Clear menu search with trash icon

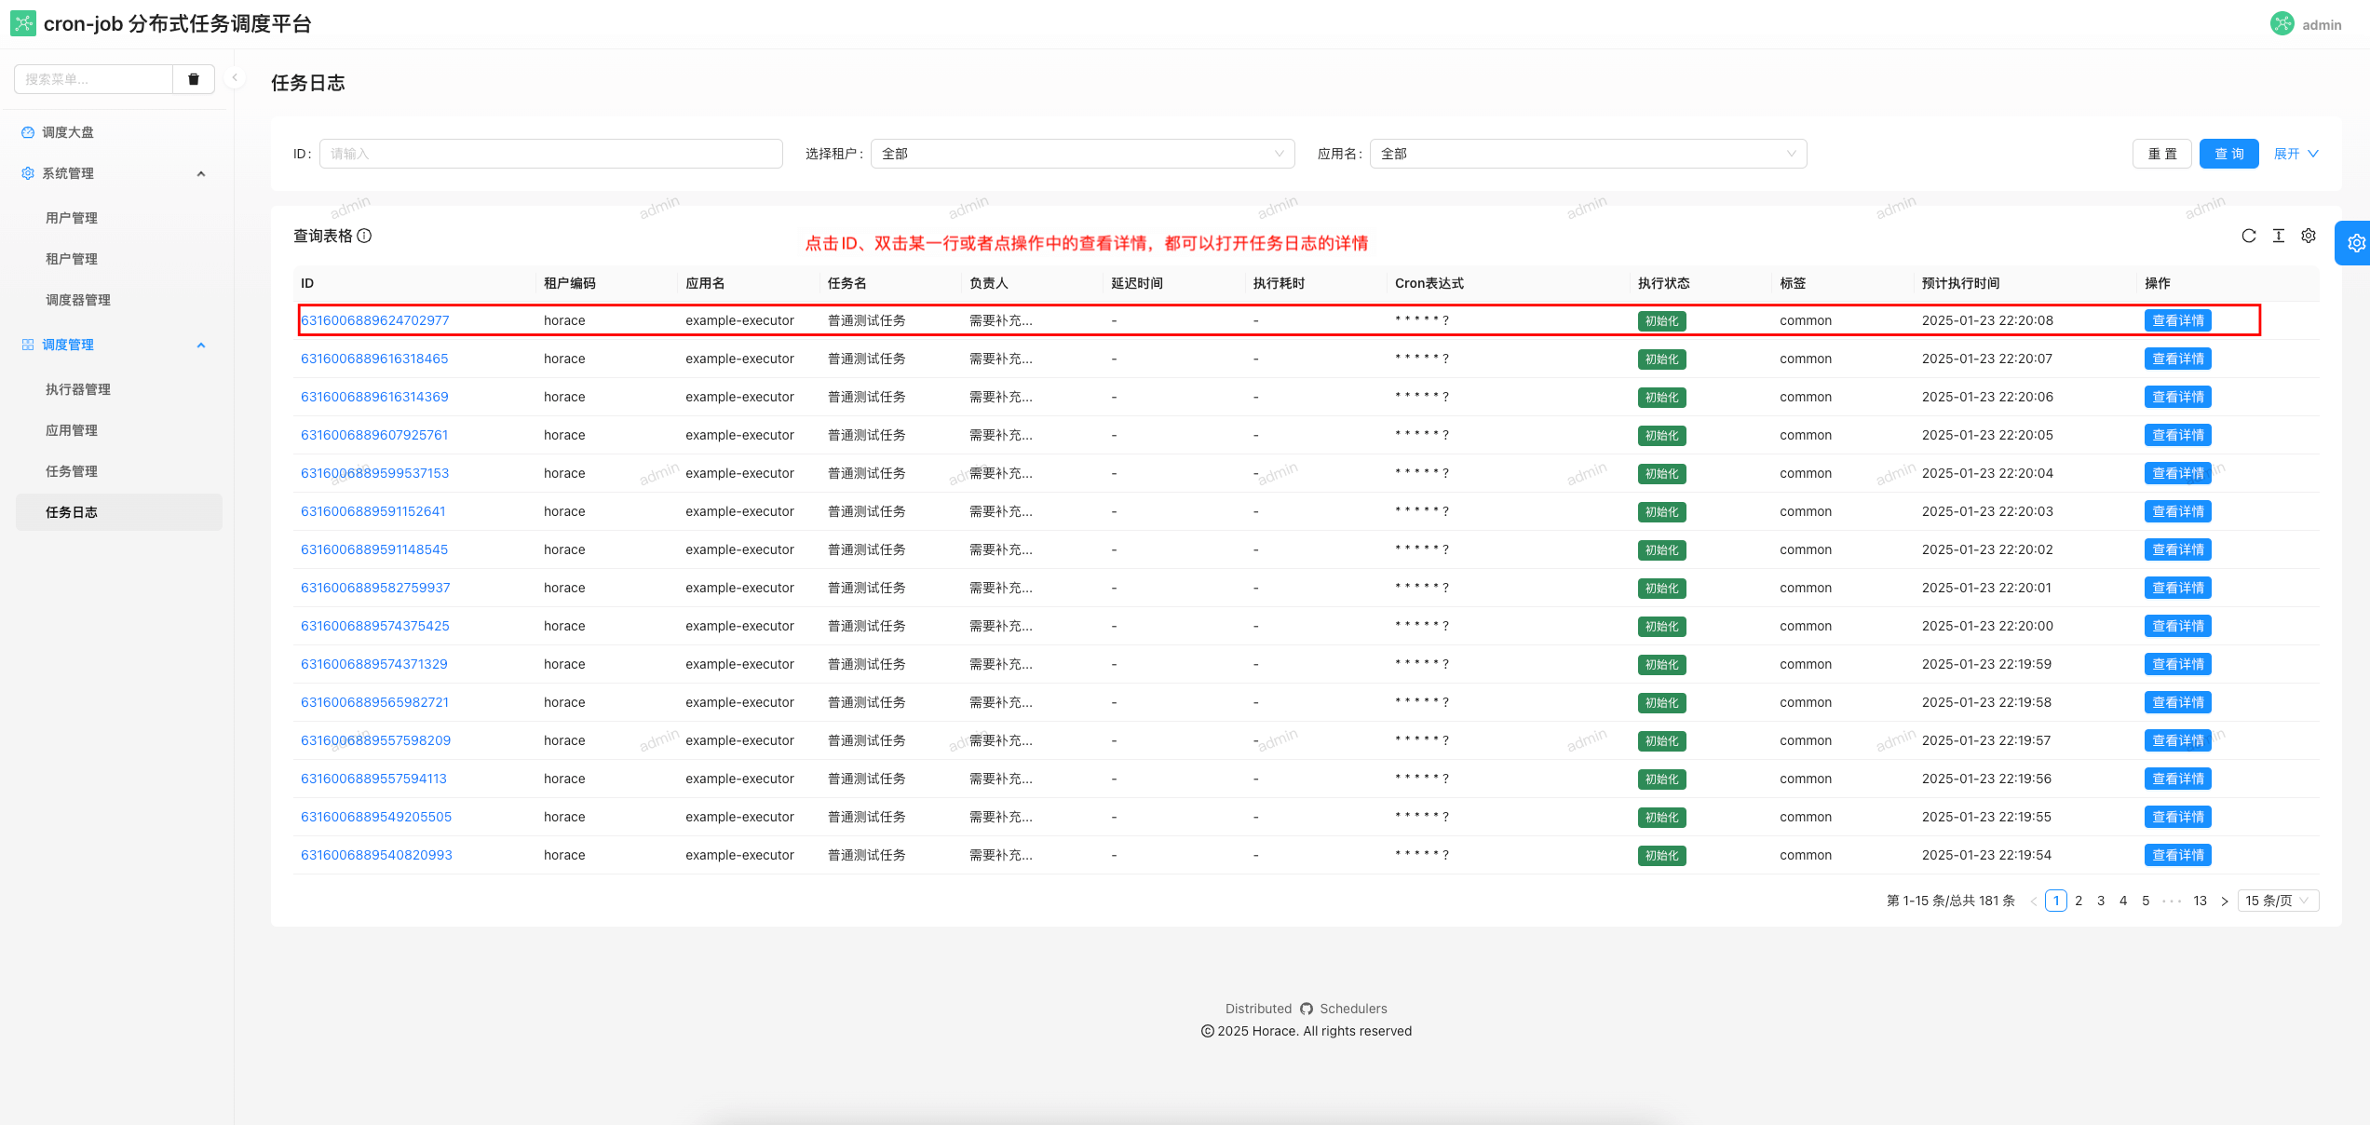194,79
